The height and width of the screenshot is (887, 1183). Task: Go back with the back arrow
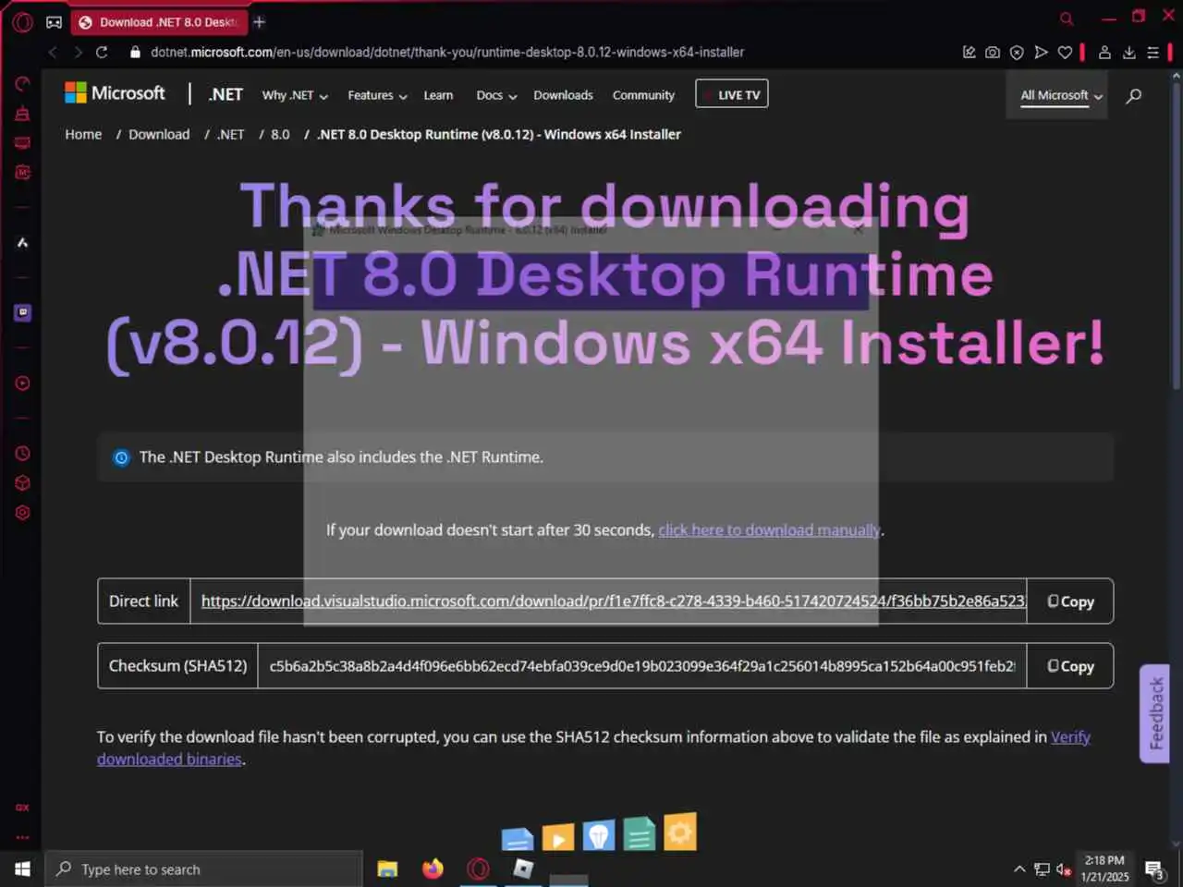click(53, 53)
